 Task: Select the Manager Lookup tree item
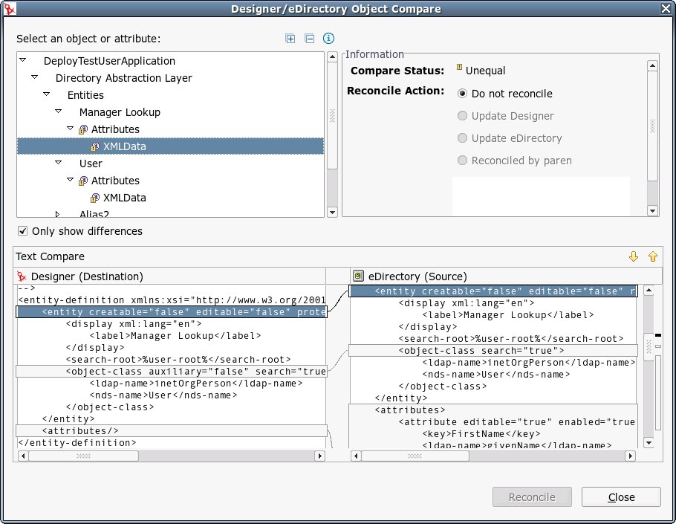[120, 112]
